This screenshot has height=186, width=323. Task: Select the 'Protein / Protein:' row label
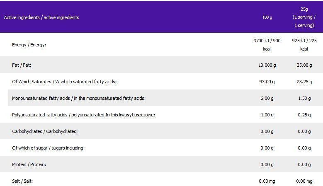tap(29, 164)
